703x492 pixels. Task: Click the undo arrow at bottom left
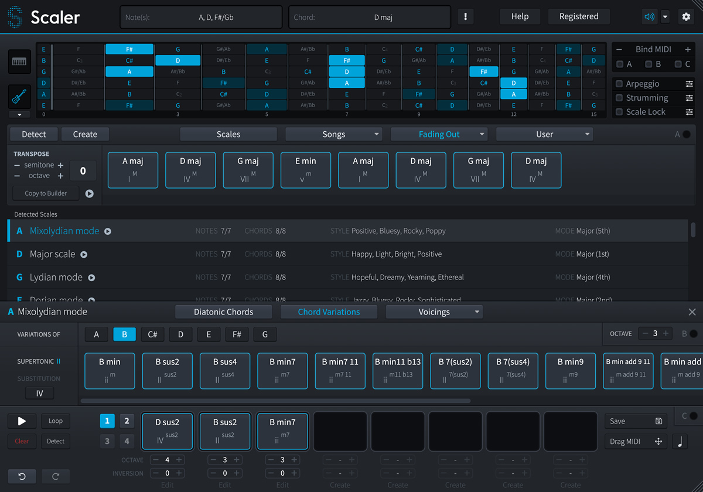22,476
